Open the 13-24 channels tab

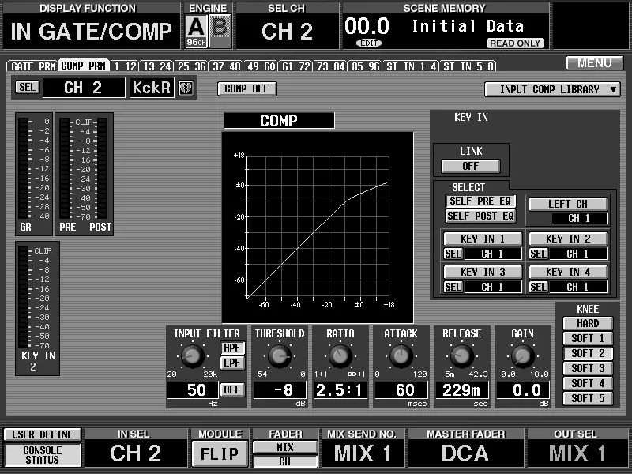point(156,66)
